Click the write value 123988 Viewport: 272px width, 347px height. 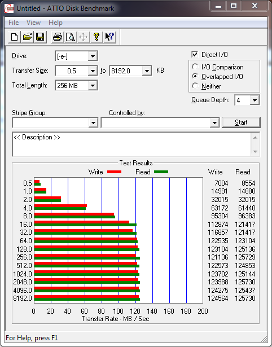[x=218, y=282]
